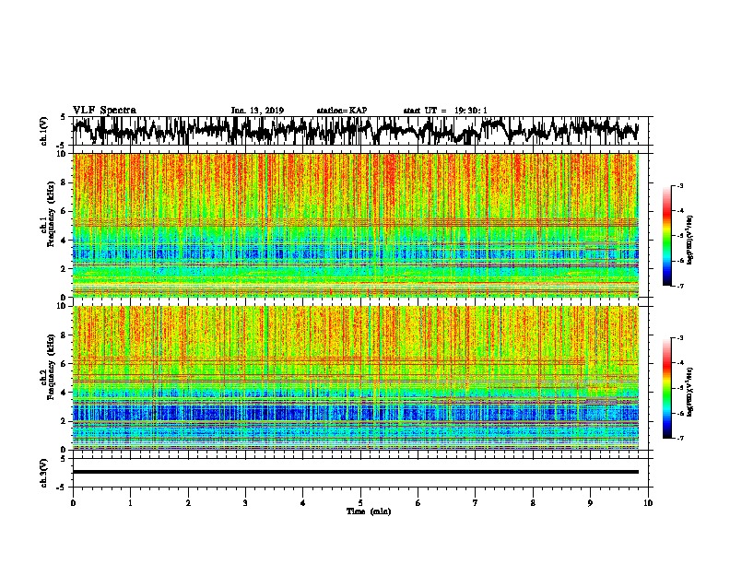Click the "5" volt tick on ch.1(V) axis
Viewport: 730px width, 564px height.
click(x=64, y=117)
